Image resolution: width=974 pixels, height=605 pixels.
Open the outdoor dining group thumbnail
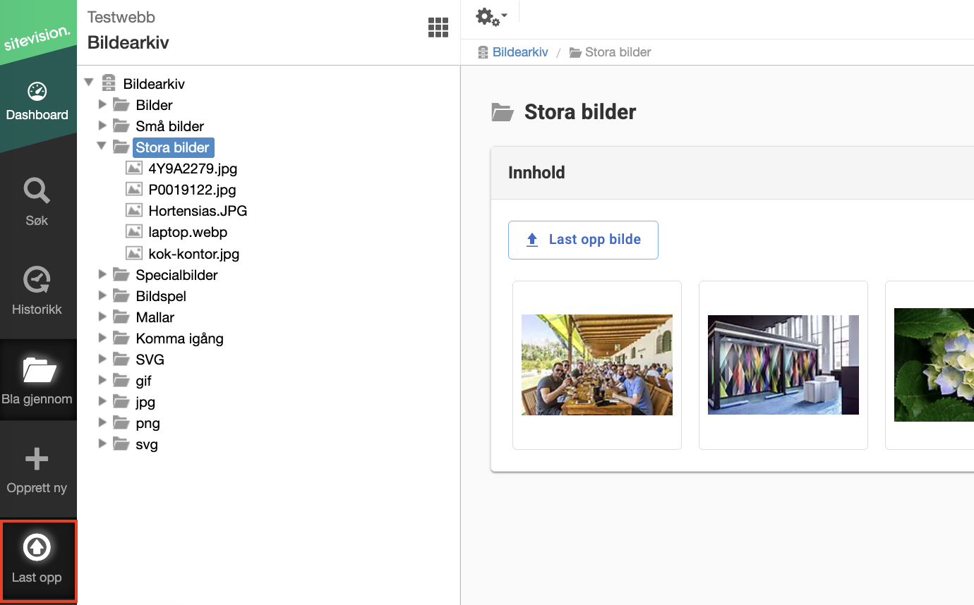pos(597,365)
